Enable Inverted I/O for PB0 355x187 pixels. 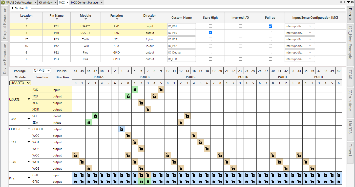coord(240,33)
